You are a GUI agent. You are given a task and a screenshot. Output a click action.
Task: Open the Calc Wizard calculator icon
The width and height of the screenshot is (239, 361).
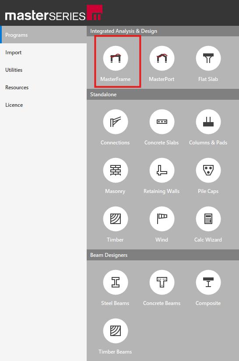pyautogui.click(x=208, y=219)
